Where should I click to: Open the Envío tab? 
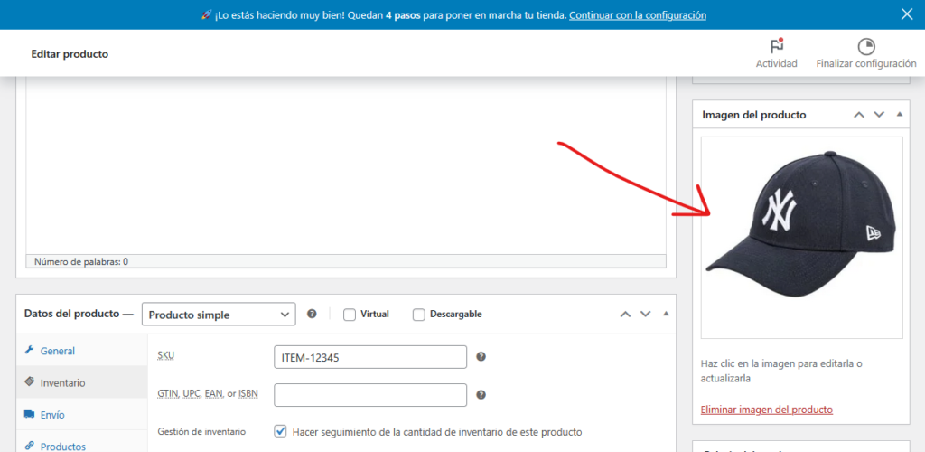click(51, 415)
